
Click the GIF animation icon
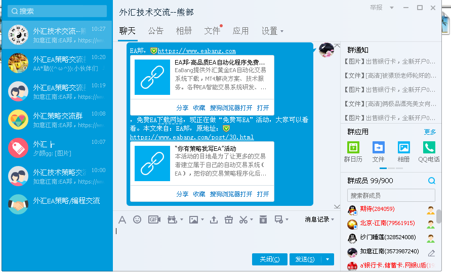(x=154, y=219)
